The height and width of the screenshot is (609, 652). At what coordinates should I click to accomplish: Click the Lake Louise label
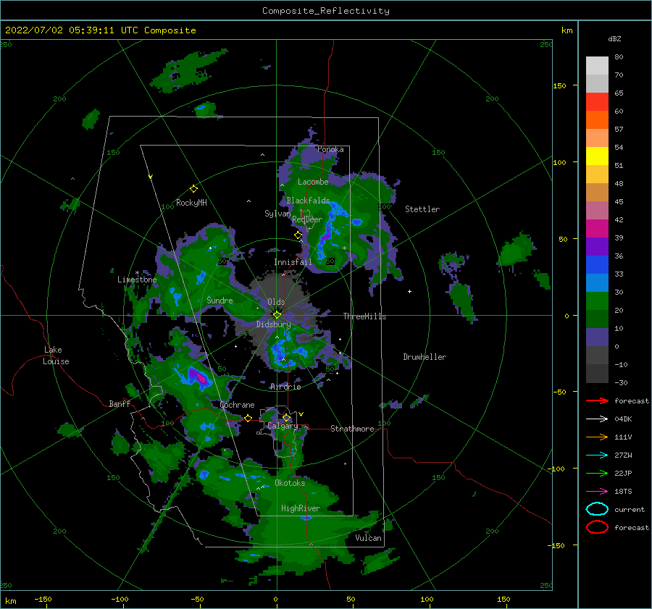[x=56, y=356]
